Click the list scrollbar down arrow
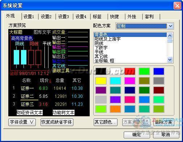This screenshot has width=183, height=142. point(170,59)
